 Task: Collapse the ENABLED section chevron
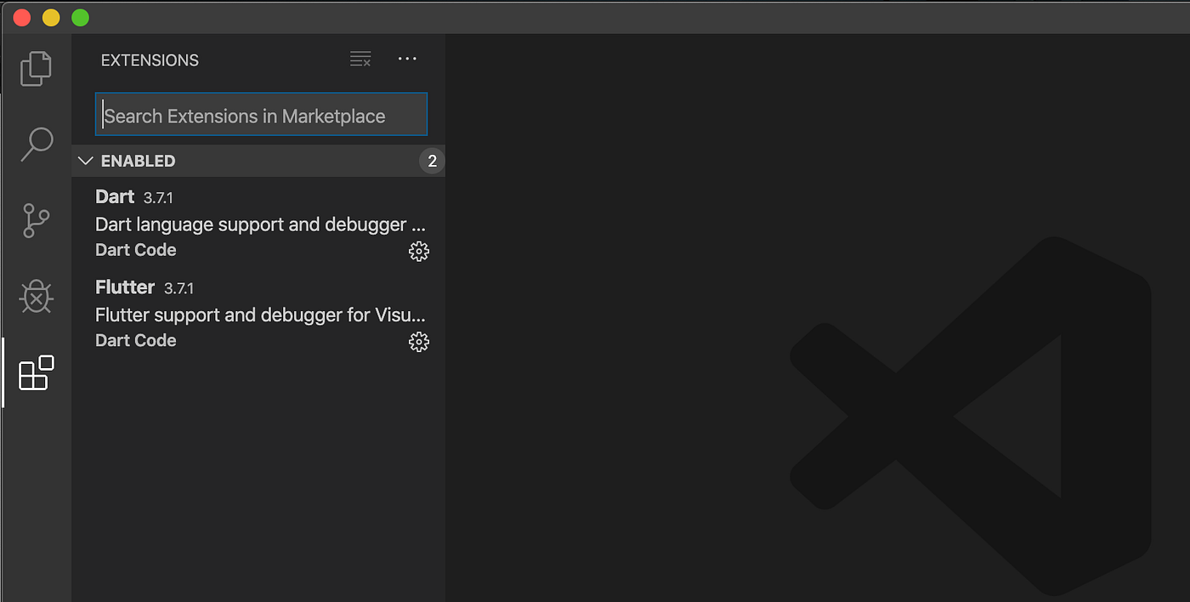tap(85, 161)
